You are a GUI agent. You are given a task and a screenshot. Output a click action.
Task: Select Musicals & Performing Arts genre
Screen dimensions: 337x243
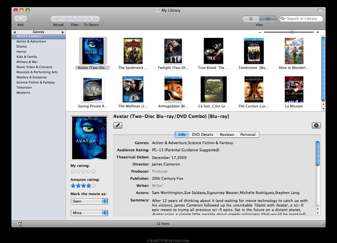click(38, 72)
